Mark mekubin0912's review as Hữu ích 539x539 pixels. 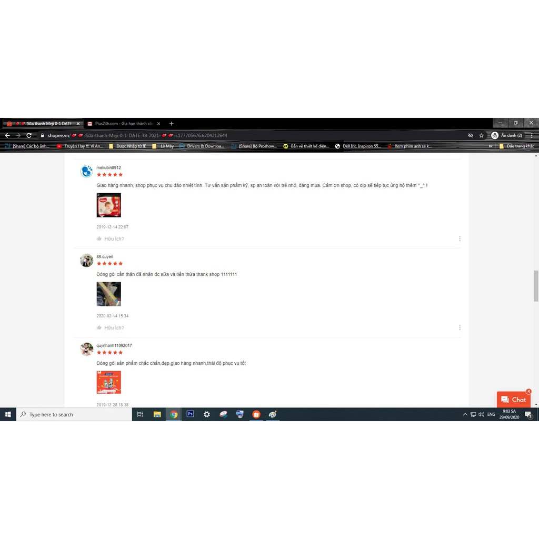pos(110,238)
